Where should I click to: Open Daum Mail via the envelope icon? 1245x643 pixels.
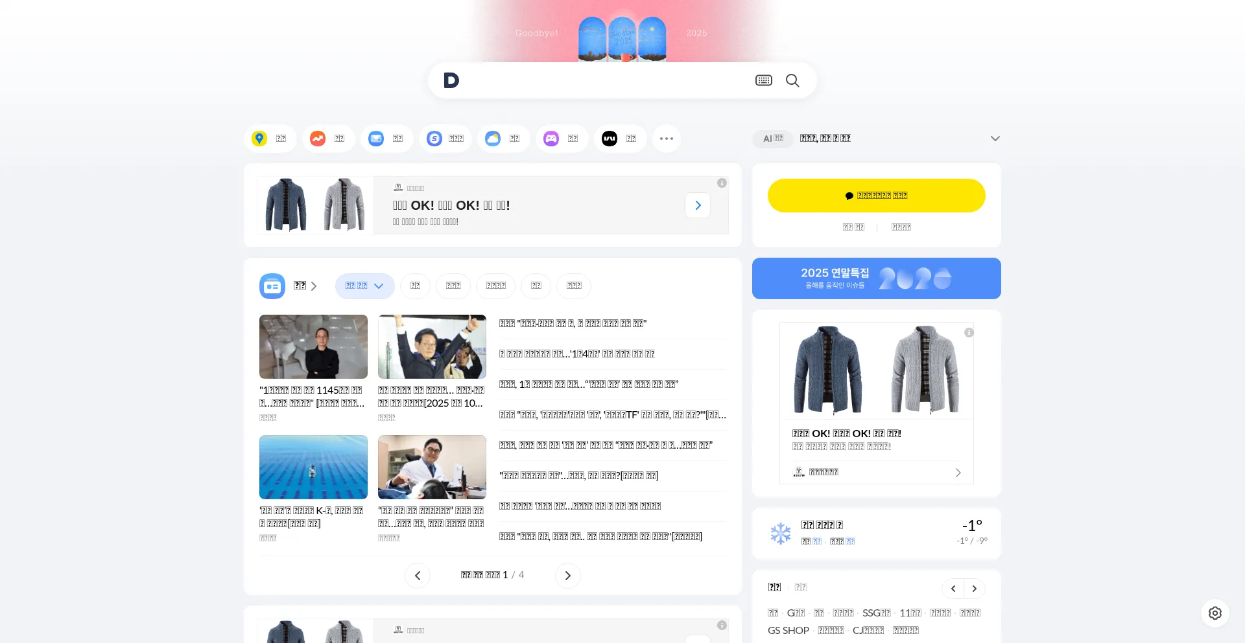click(x=376, y=138)
